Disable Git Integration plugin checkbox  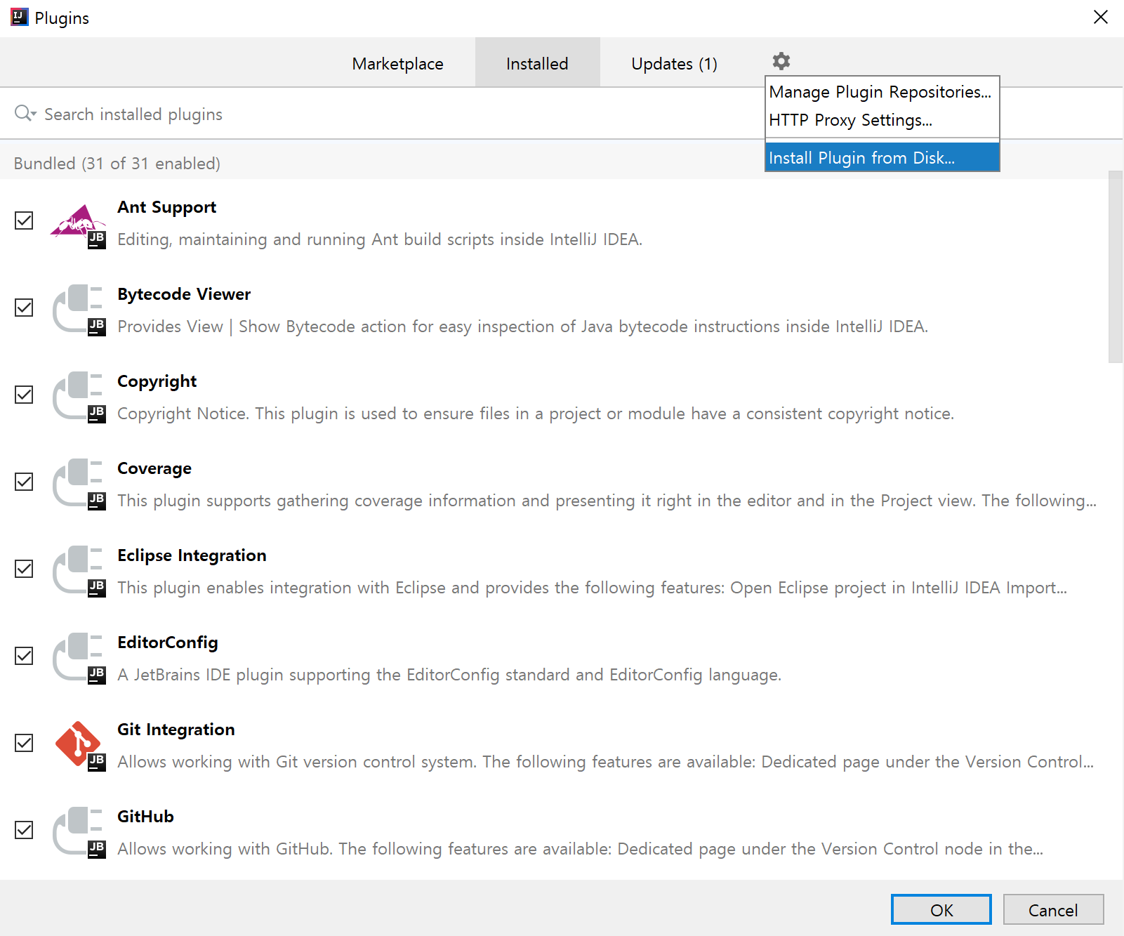tap(24, 743)
